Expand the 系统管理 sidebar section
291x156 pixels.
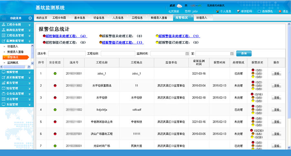pyautogui.click(x=30, y=105)
